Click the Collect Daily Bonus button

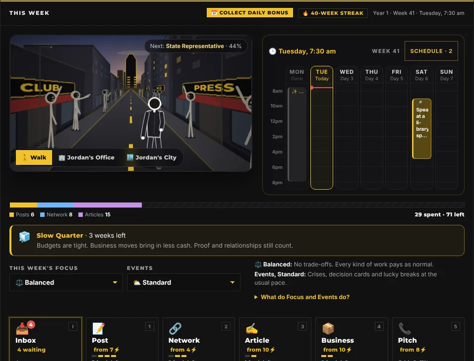coord(250,13)
